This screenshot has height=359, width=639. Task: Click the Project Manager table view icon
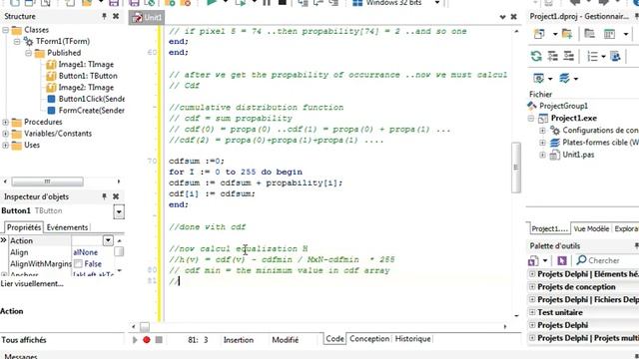[610, 34]
